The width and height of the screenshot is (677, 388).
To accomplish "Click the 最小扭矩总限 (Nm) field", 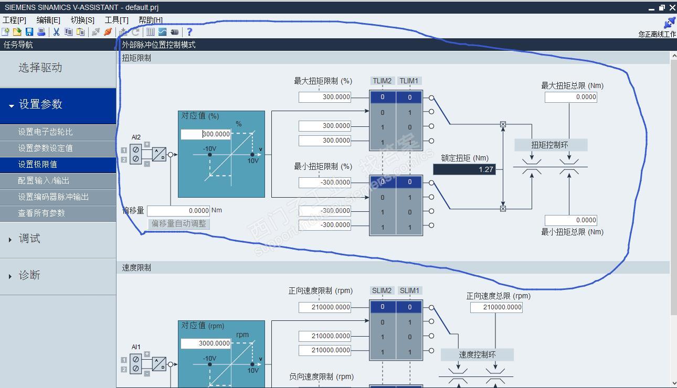I will click(x=571, y=220).
